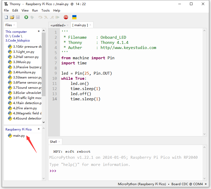
Task: Open interpreter selector menu in status bar
Action: (x=206, y=184)
